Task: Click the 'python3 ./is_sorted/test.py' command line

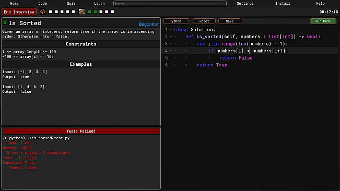Action: 39,138
